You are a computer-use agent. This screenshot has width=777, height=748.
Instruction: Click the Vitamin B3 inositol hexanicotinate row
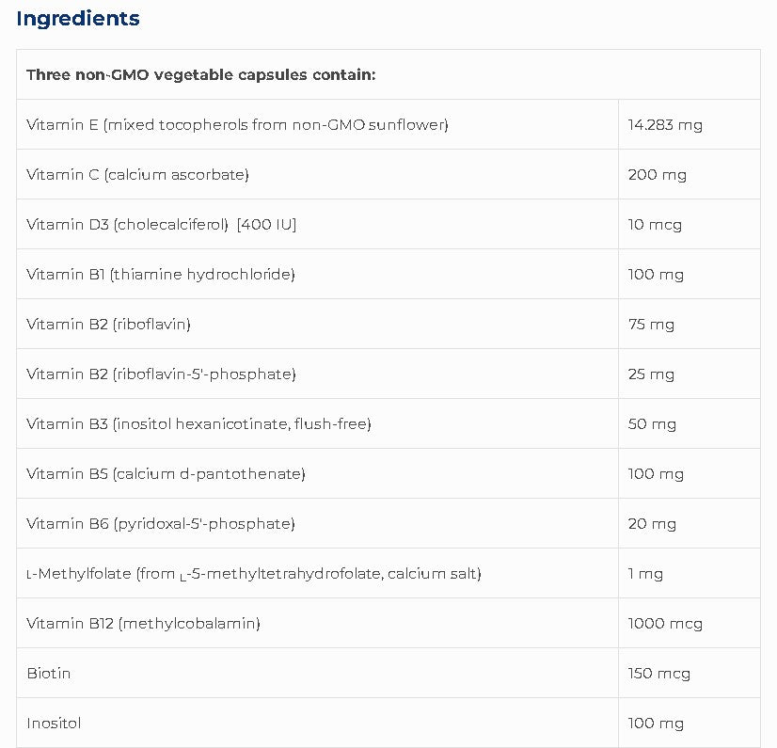pos(198,423)
